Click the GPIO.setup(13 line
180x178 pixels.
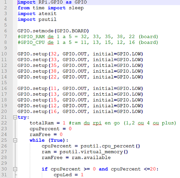[80, 94]
